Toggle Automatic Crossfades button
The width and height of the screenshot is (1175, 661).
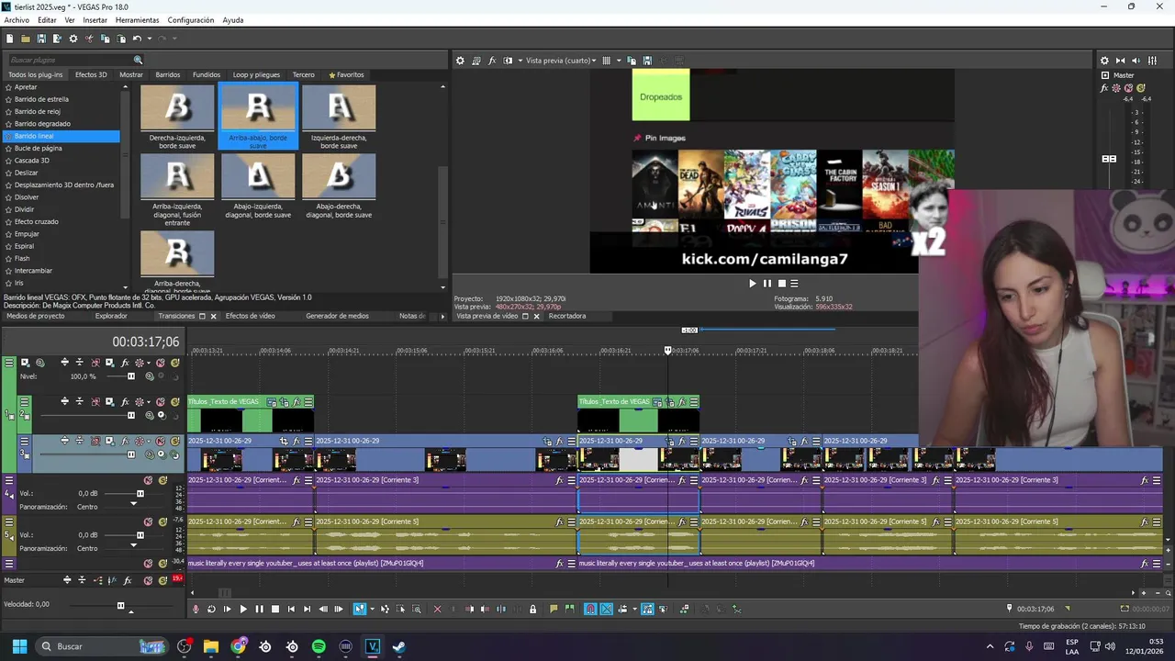coord(607,609)
